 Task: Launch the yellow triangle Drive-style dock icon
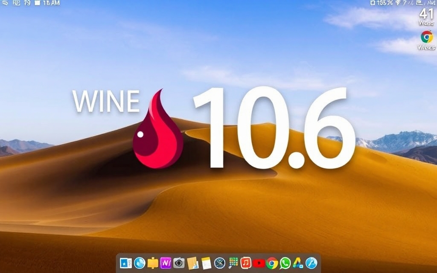[298, 263]
